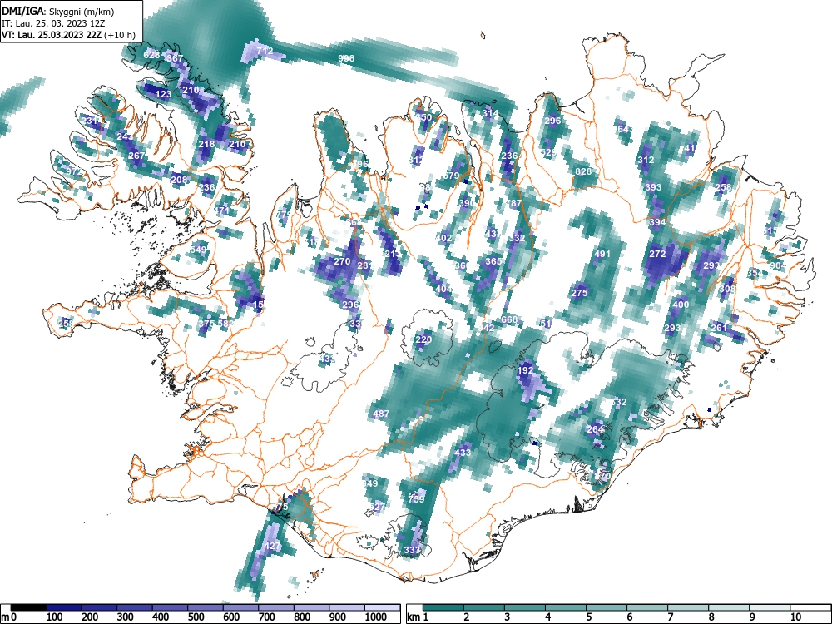
Task: Click the visibility value 867
Action: (175, 58)
